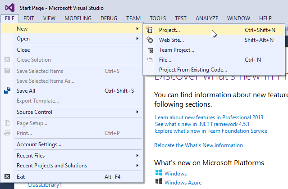Select the New menu item

[x=72, y=29]
